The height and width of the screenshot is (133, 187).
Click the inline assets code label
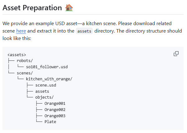coord(84,31)
